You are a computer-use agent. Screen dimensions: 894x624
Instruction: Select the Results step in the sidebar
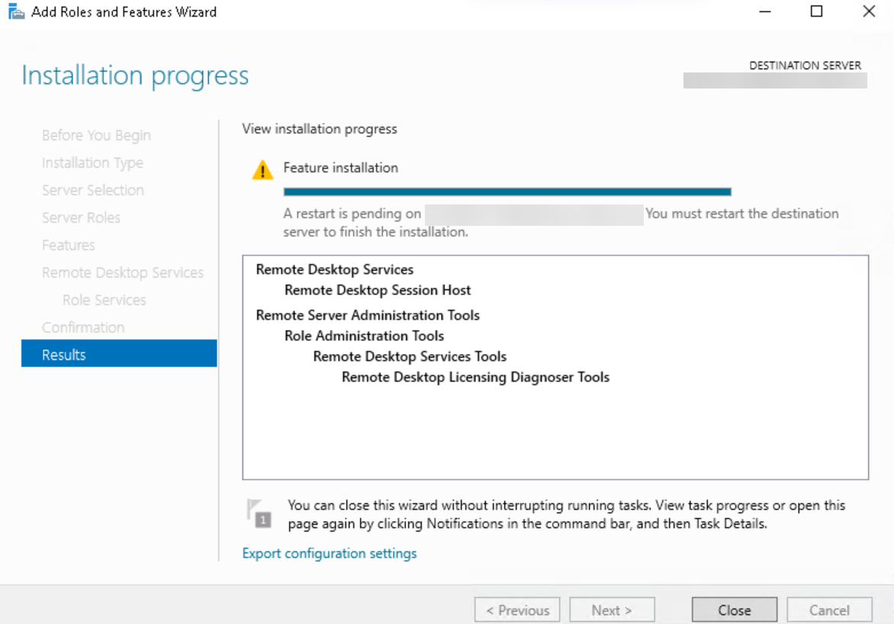tap(63, 354)
